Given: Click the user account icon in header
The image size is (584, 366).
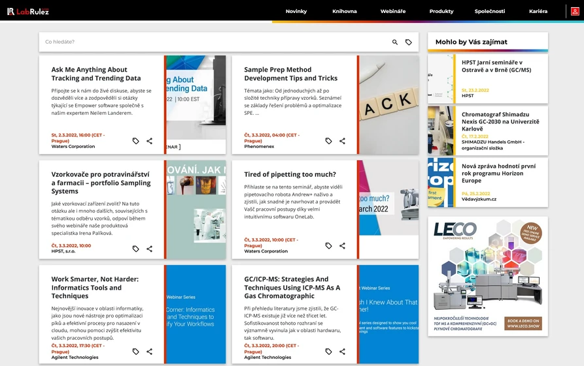Looking at the screenshot, I should [x=575, y=11].
